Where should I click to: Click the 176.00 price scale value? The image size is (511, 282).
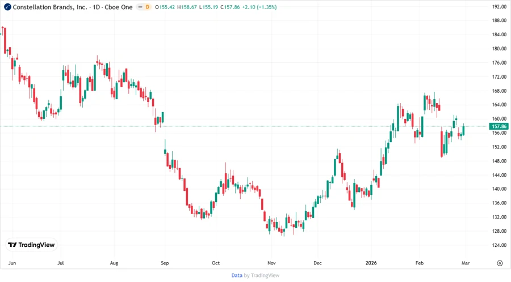[x=499, y=63]
